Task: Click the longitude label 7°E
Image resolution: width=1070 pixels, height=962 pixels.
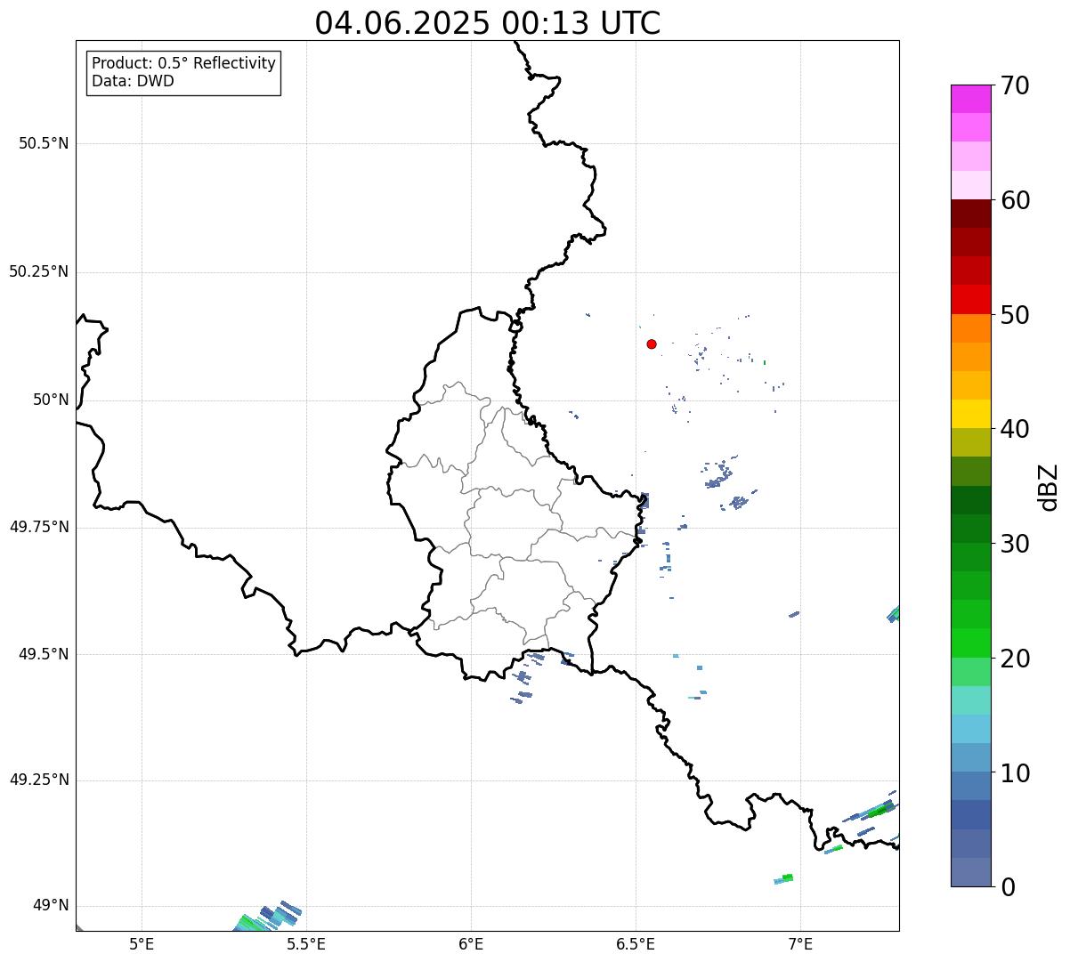Action: click(800, 944)
